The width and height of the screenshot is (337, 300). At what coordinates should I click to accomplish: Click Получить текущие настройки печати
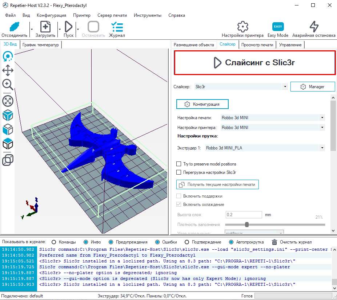click(217, 184)
